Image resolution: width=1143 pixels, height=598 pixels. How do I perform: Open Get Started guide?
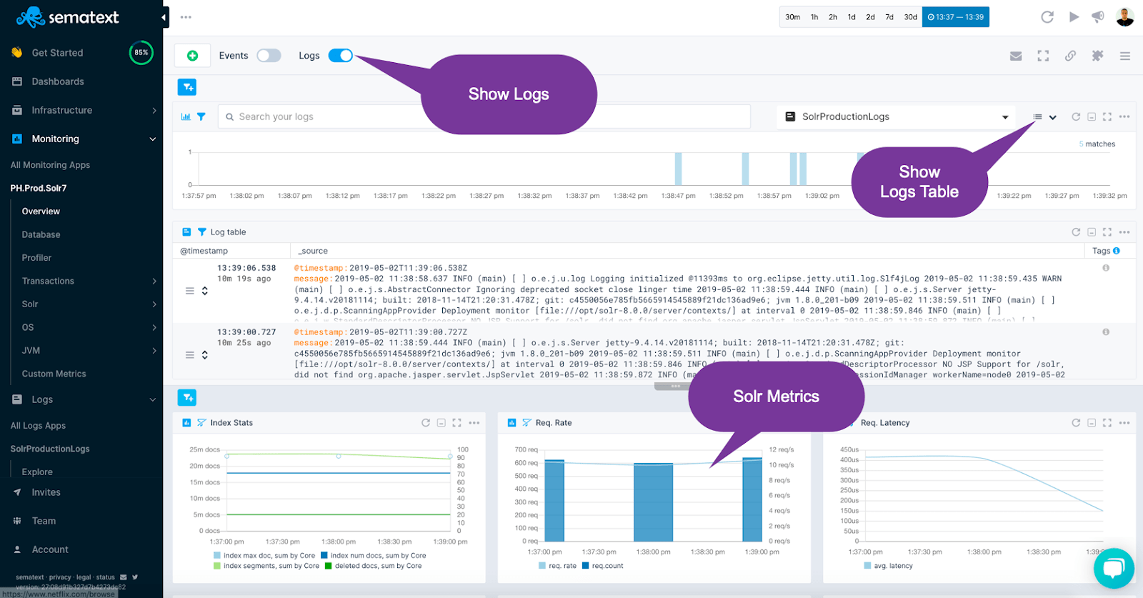click(x=57, y=53)
